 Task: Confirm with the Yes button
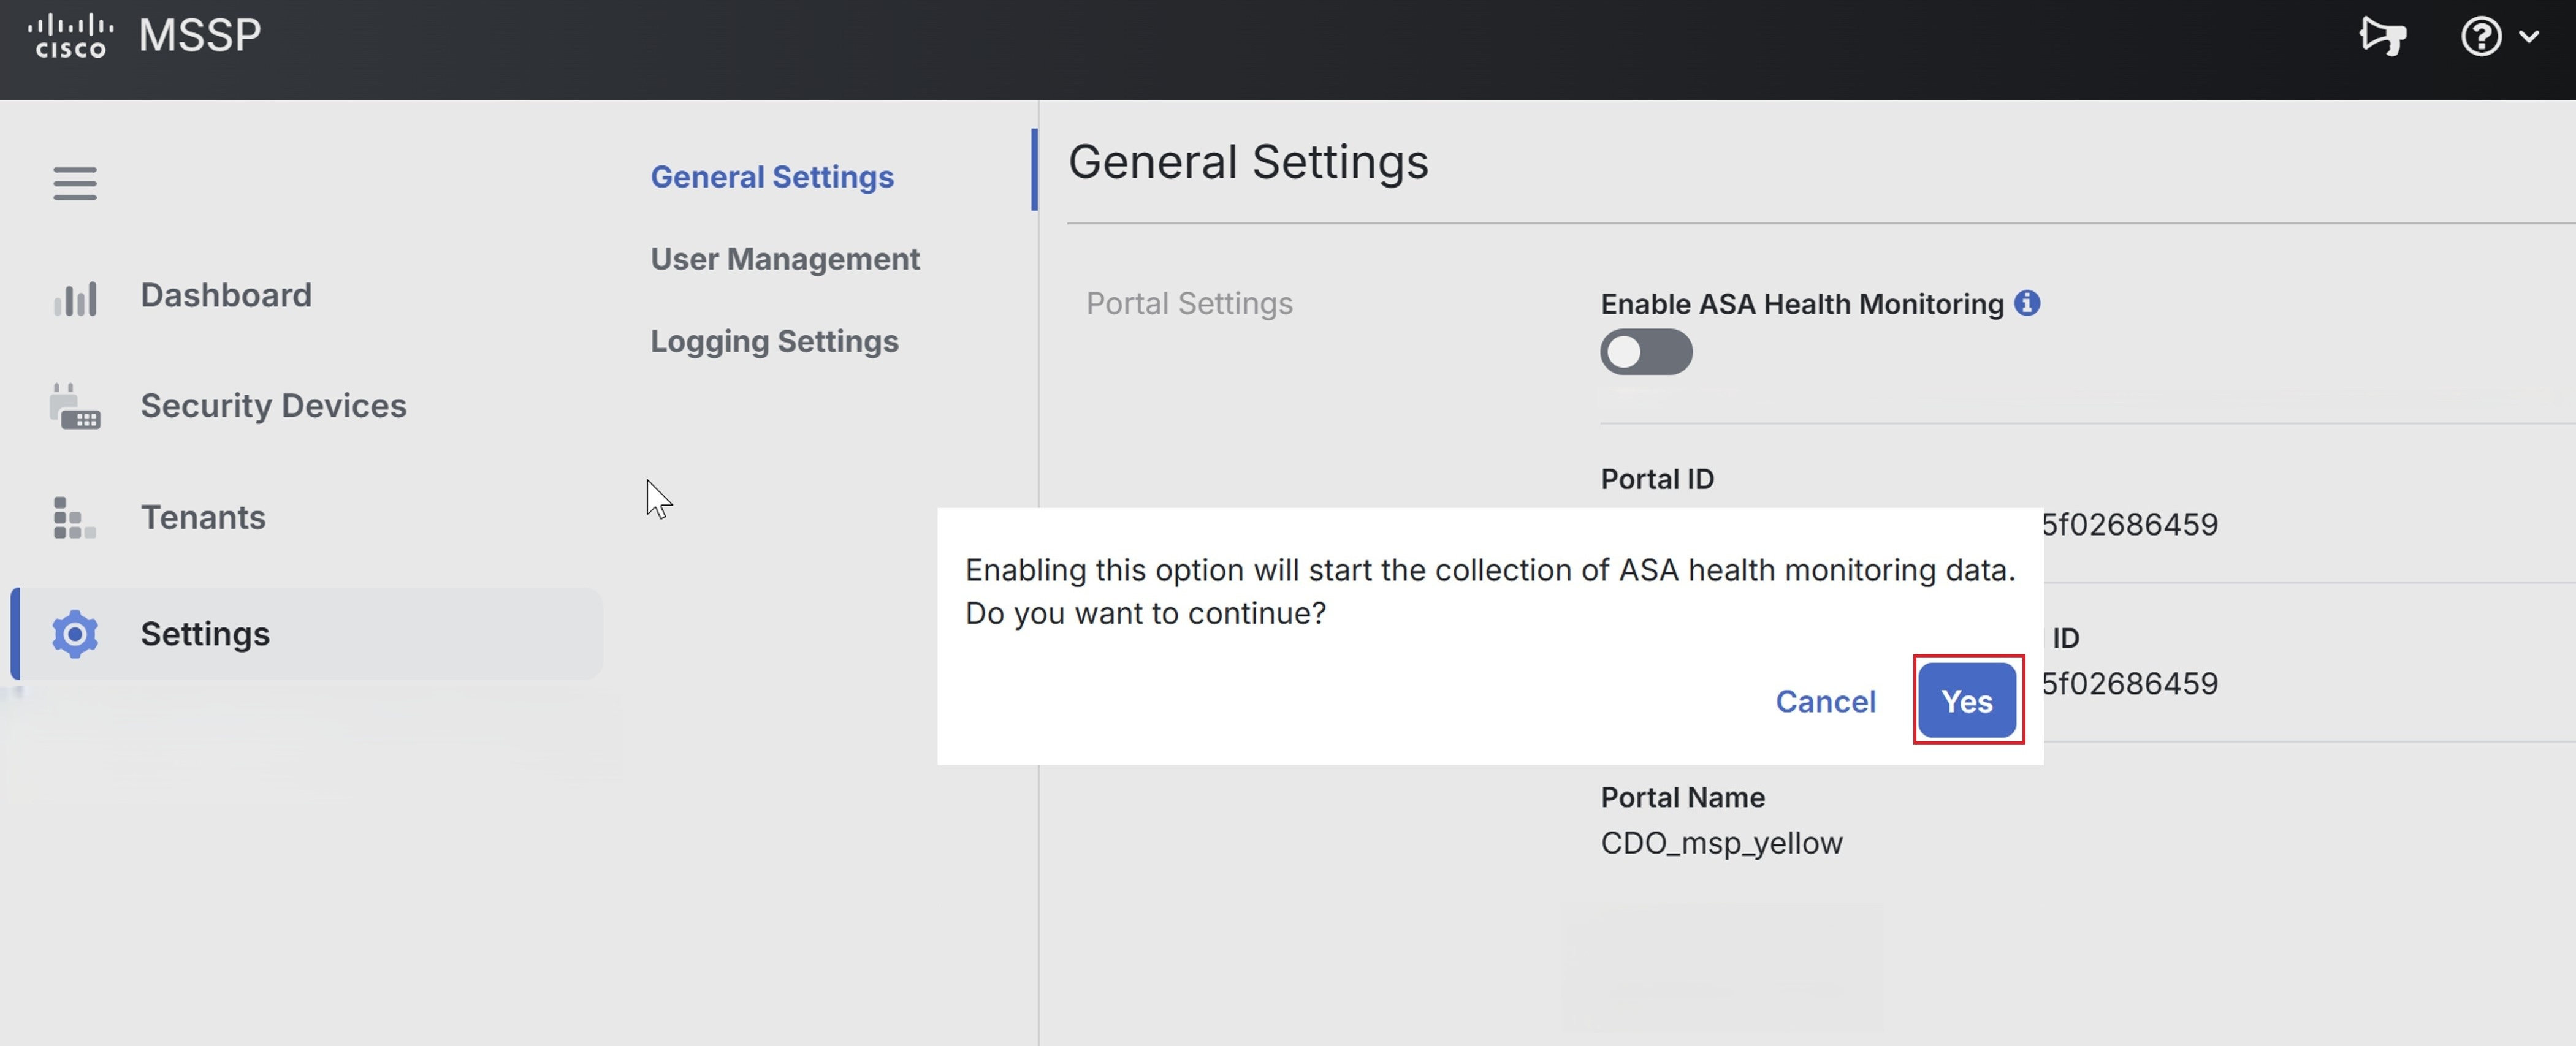point(1967,701)
